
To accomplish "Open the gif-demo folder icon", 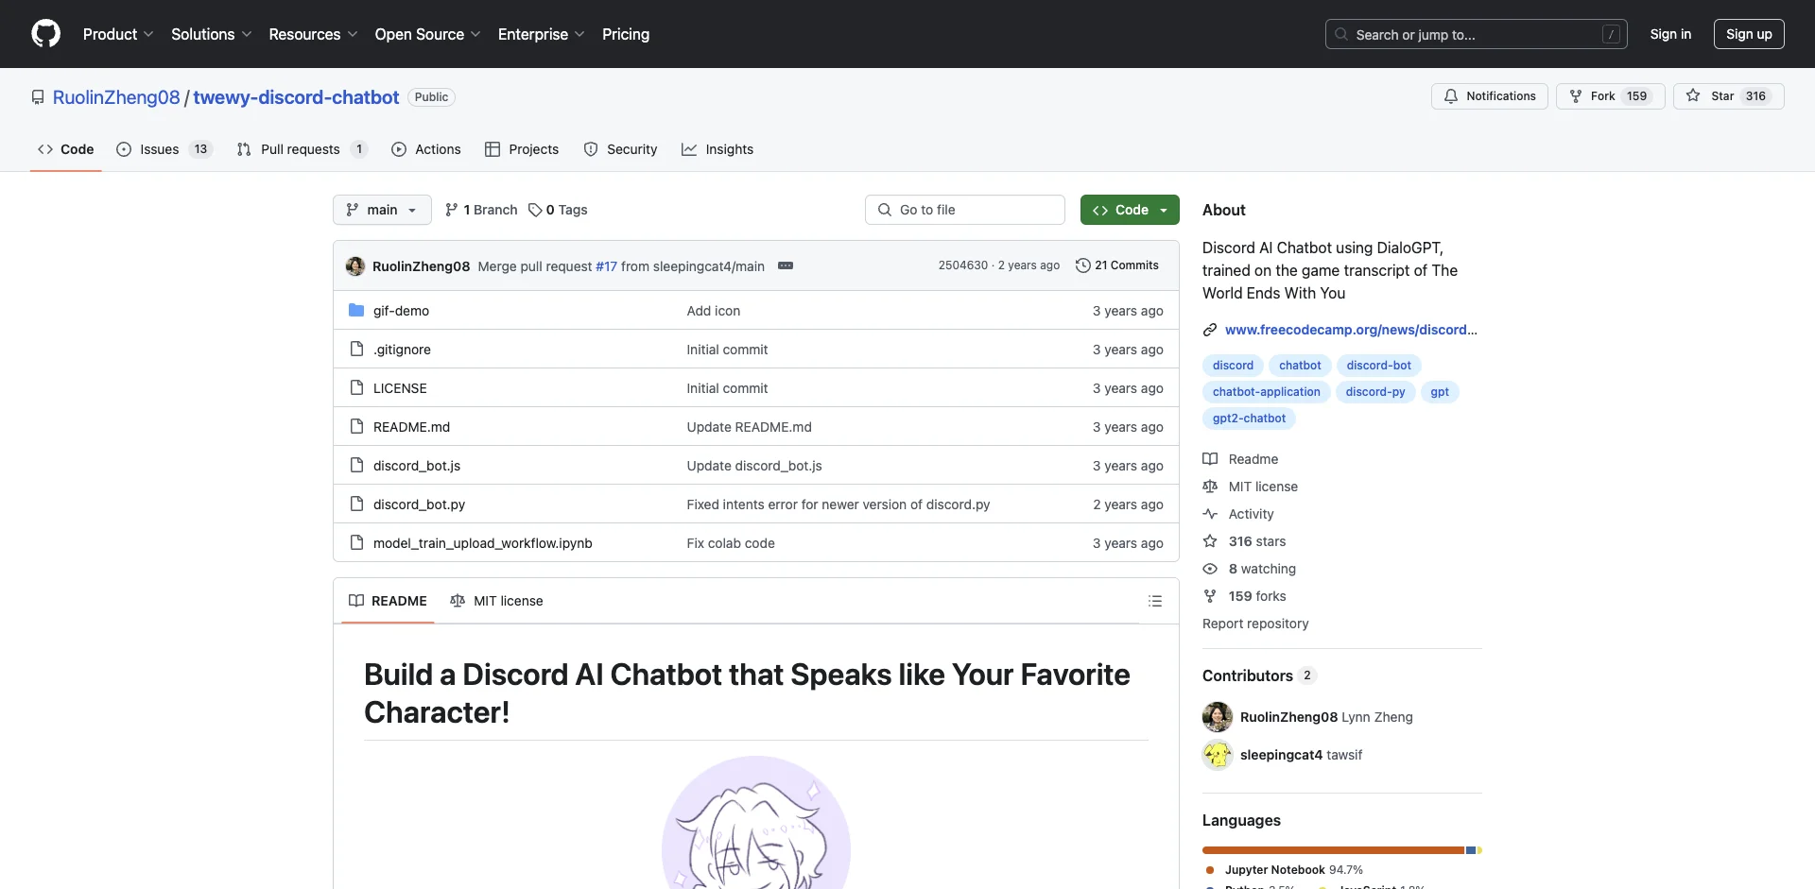I will point(356,310).
